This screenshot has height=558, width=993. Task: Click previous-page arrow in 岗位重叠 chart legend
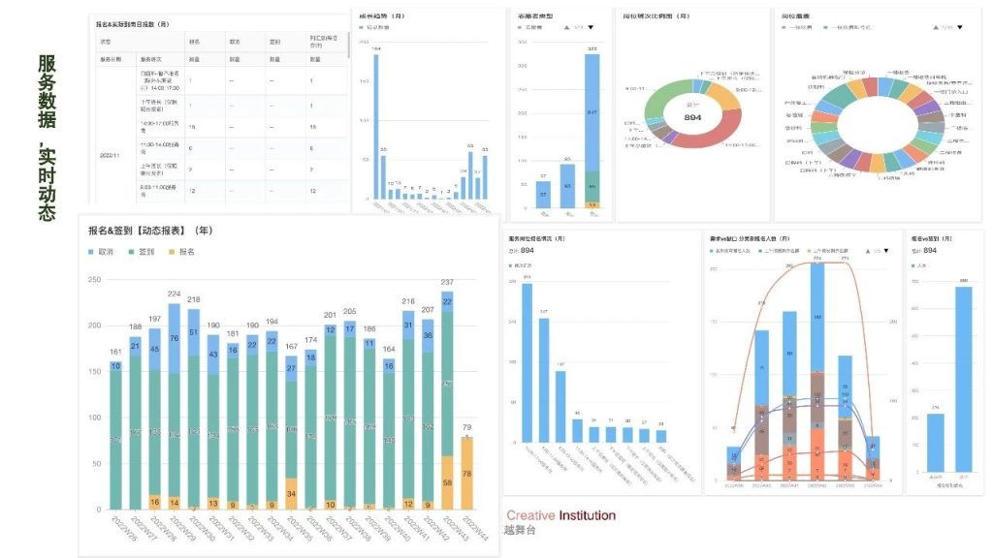934,27
